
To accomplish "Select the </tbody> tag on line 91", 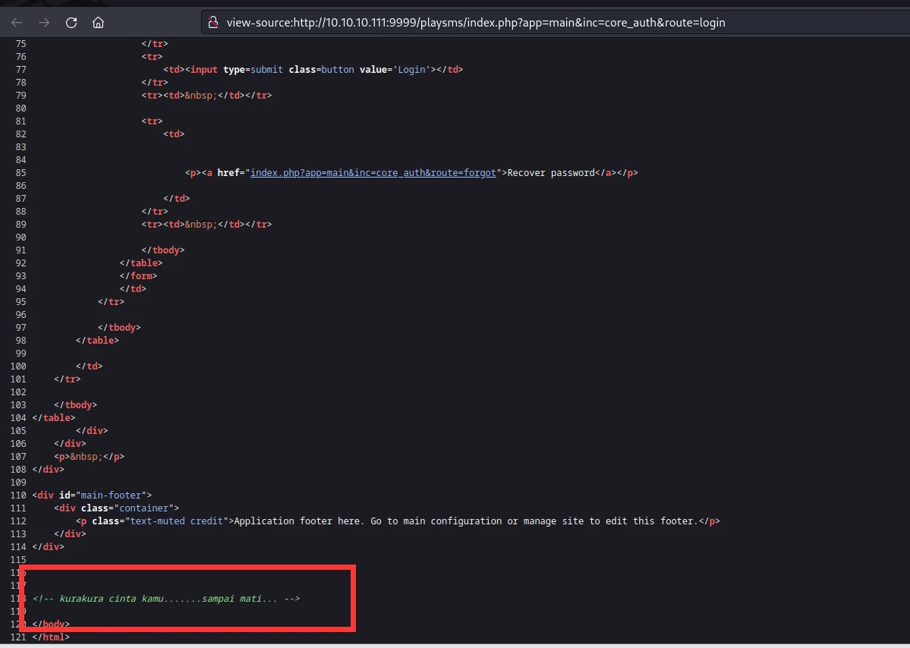I will tap(163, 250).
